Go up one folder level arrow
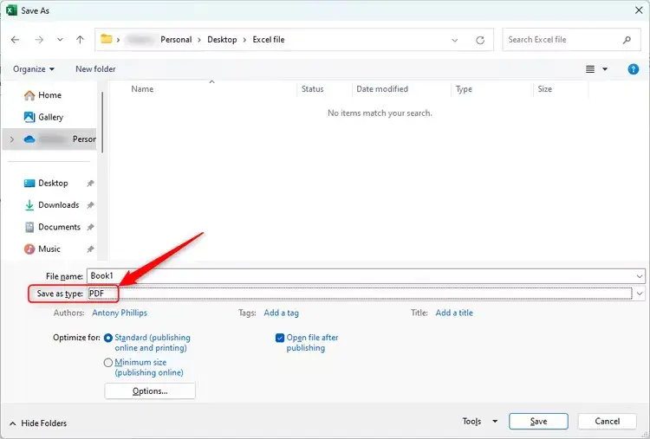This screenshot has width=650, height=439. click(80, 40)
